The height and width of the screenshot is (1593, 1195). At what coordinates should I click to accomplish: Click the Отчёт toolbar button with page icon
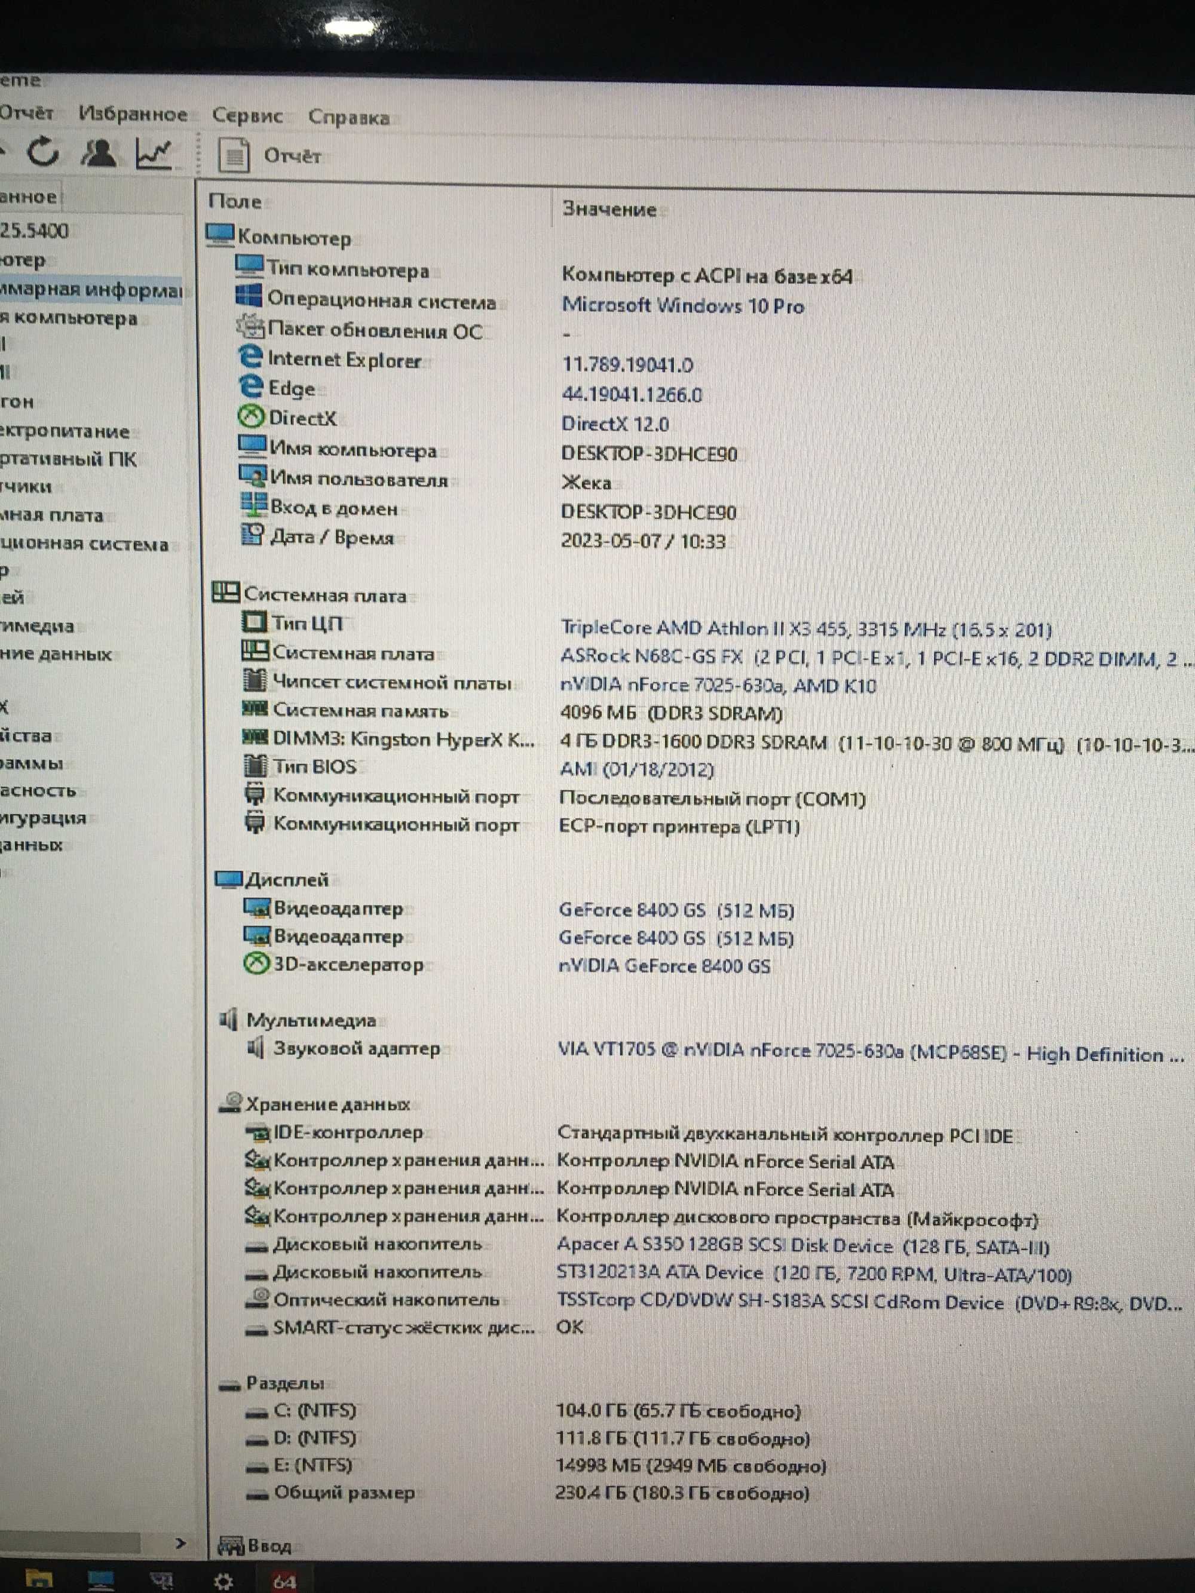click(270, 155)
